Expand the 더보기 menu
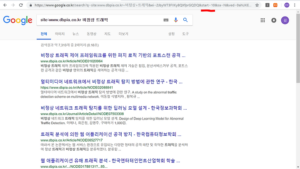 click(x=123, y=34)
